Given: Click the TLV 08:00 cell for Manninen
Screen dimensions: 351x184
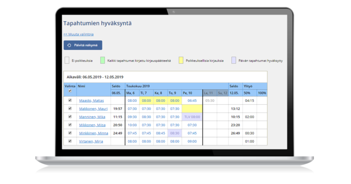Looking at the screenshot, I should tap(192, 117).
